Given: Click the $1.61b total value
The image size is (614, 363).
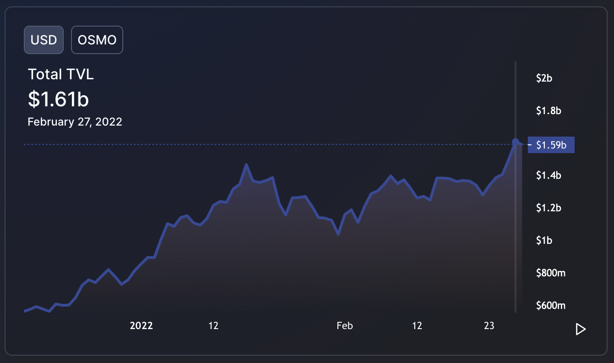Looking at the screenshot, I should (58, 99).
